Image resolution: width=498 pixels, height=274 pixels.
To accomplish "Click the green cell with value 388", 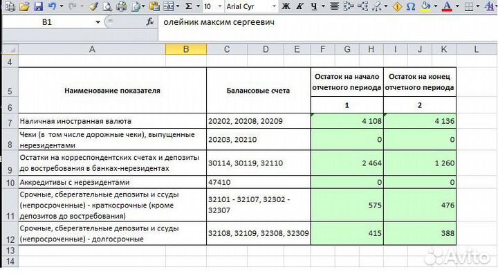I will point(420,233).
